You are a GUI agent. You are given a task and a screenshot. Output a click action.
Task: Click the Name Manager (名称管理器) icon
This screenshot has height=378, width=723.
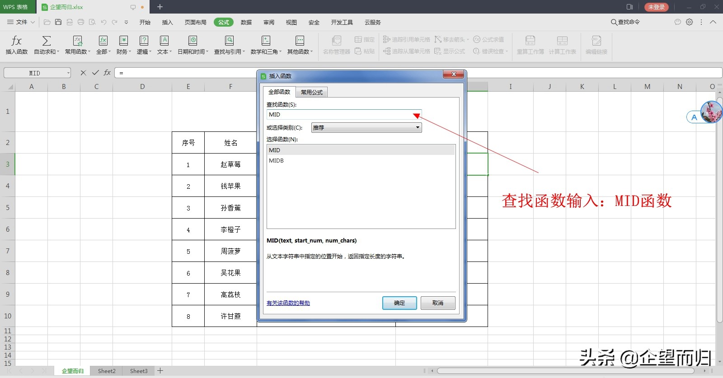tap(337, 41)
